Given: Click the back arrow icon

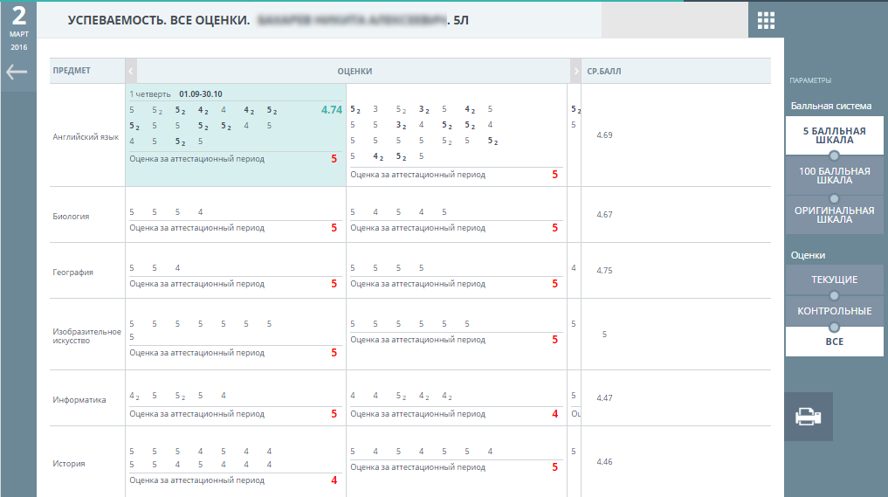Looking at the screenshot, I should (x=17, y=72).
